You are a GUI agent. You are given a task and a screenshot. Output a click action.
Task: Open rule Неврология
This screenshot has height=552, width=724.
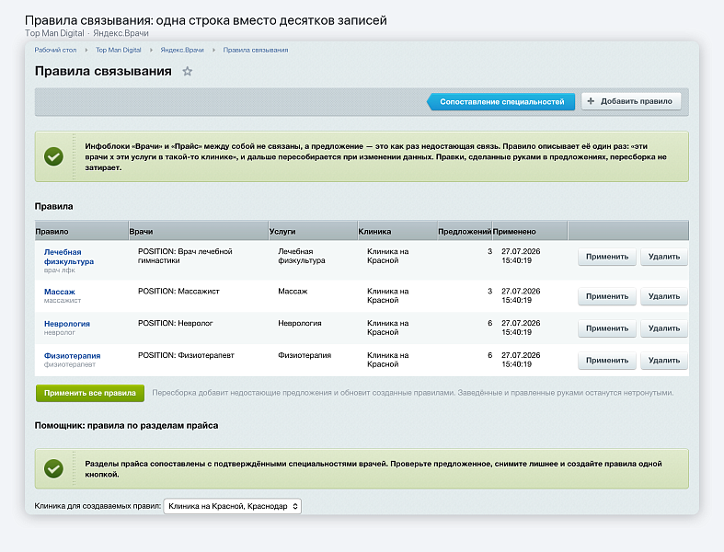click(x=67, y=323)
